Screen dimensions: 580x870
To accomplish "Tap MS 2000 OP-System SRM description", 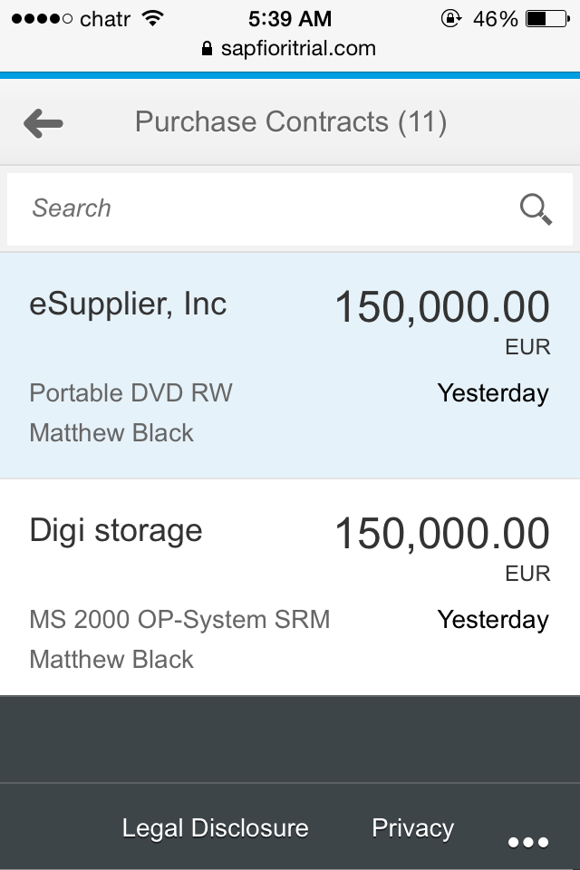I will point(179,620).
